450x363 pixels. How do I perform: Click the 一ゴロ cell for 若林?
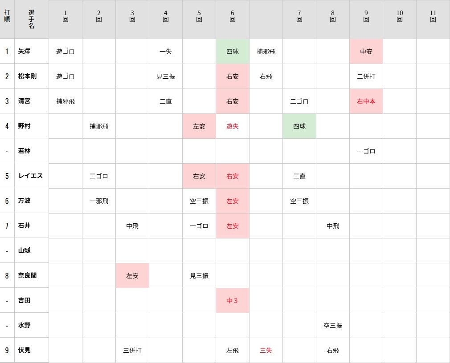[x=366, y=151]
